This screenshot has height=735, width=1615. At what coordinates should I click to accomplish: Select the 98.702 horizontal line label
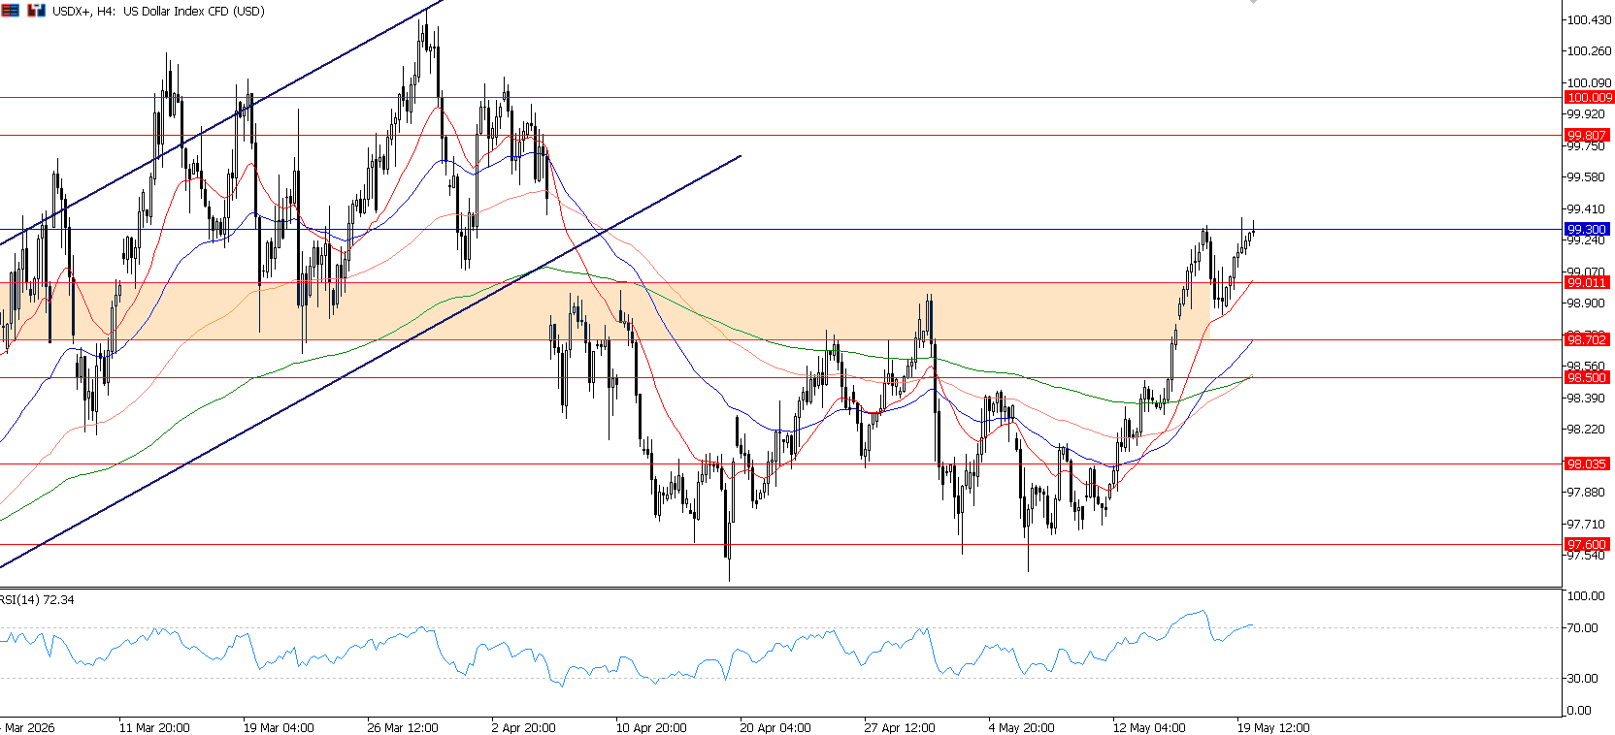[x=1586, y=340]
